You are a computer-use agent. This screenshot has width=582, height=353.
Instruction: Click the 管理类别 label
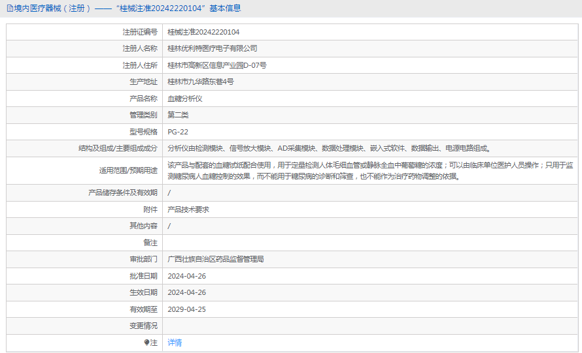tap(143, 115)
